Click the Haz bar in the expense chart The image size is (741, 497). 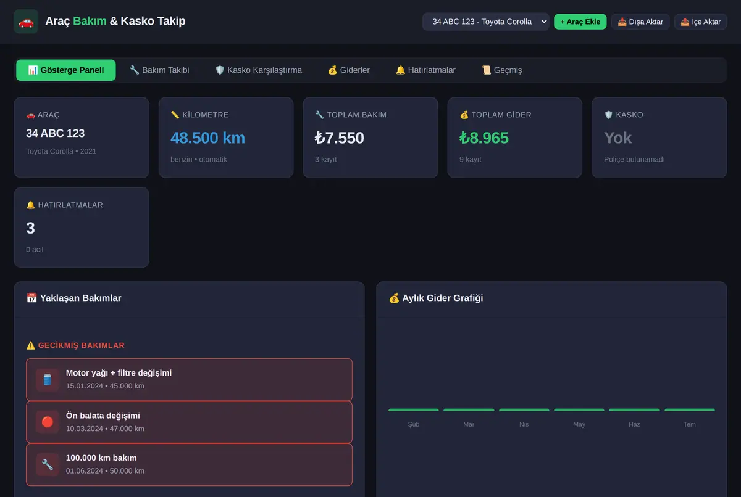coord(634,409)
